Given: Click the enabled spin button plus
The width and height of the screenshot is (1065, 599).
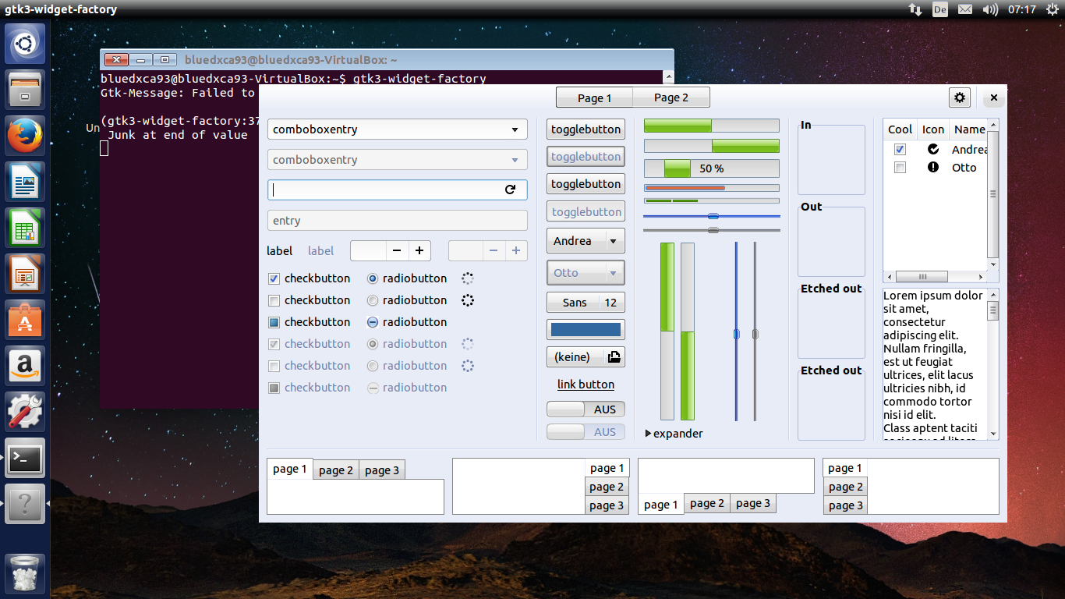Looking at the screenshot, I should (x=419, y=250).
